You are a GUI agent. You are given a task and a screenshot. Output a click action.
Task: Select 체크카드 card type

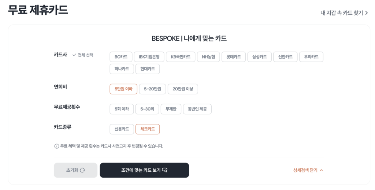[x=148, y=129]
